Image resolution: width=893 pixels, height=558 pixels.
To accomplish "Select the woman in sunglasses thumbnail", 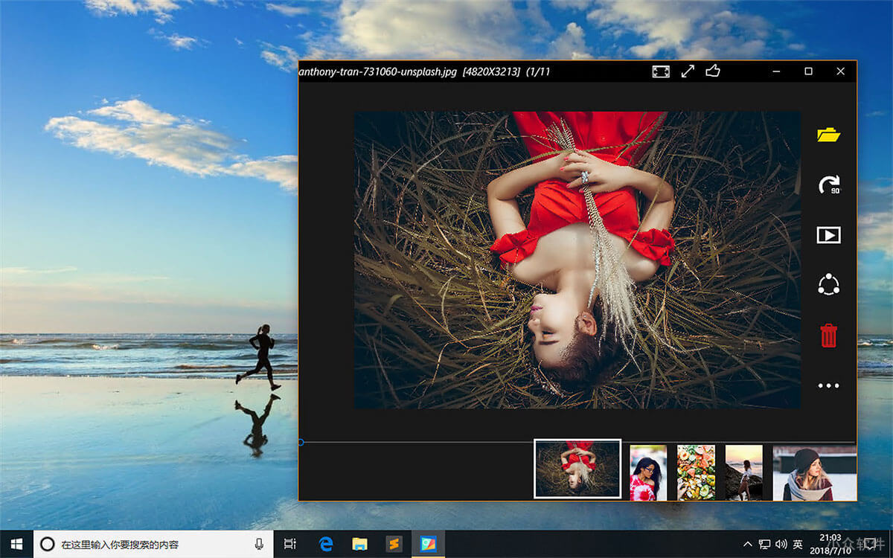I will 648,472.
